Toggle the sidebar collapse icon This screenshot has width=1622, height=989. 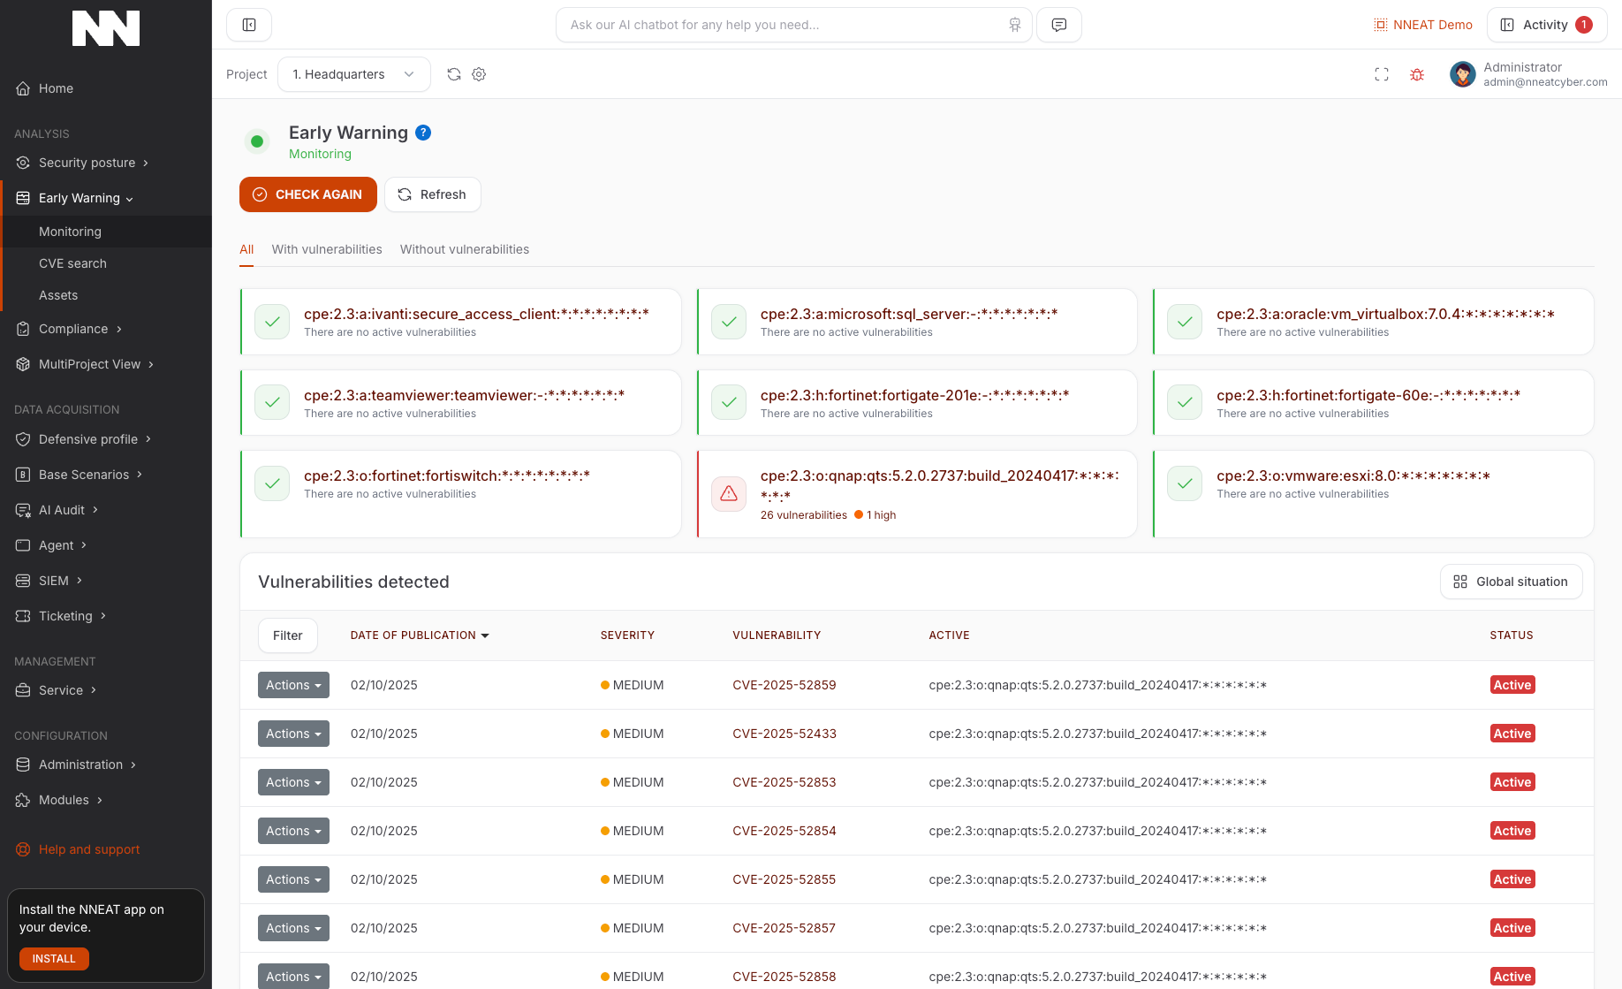[249, 25]
